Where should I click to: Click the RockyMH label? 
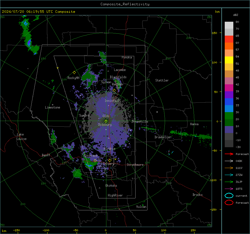73,78
